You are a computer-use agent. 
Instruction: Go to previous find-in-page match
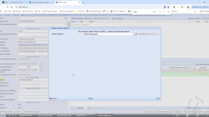pyautogui.click(x=160, y=12)
